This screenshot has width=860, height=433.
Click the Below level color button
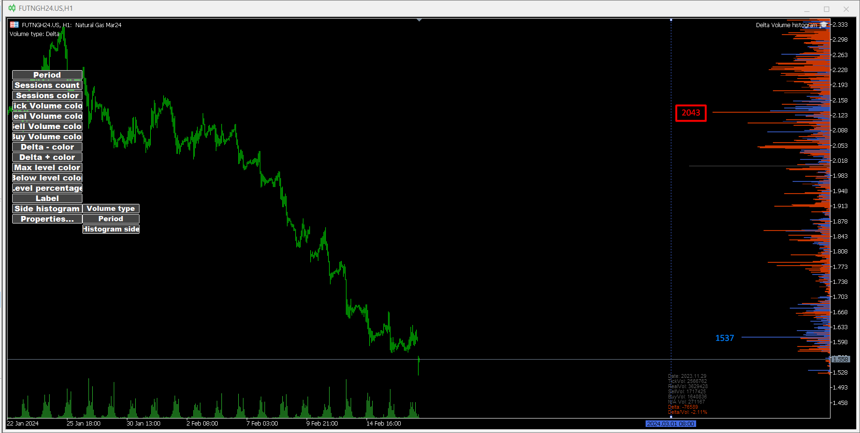click(x=47, y=178)
